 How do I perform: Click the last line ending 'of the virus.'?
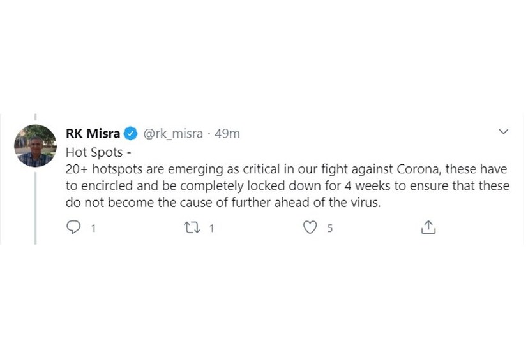pos(223,203)
